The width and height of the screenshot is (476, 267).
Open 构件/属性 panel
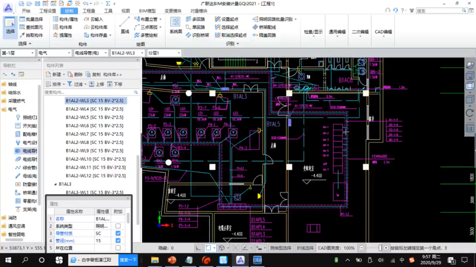65,19
